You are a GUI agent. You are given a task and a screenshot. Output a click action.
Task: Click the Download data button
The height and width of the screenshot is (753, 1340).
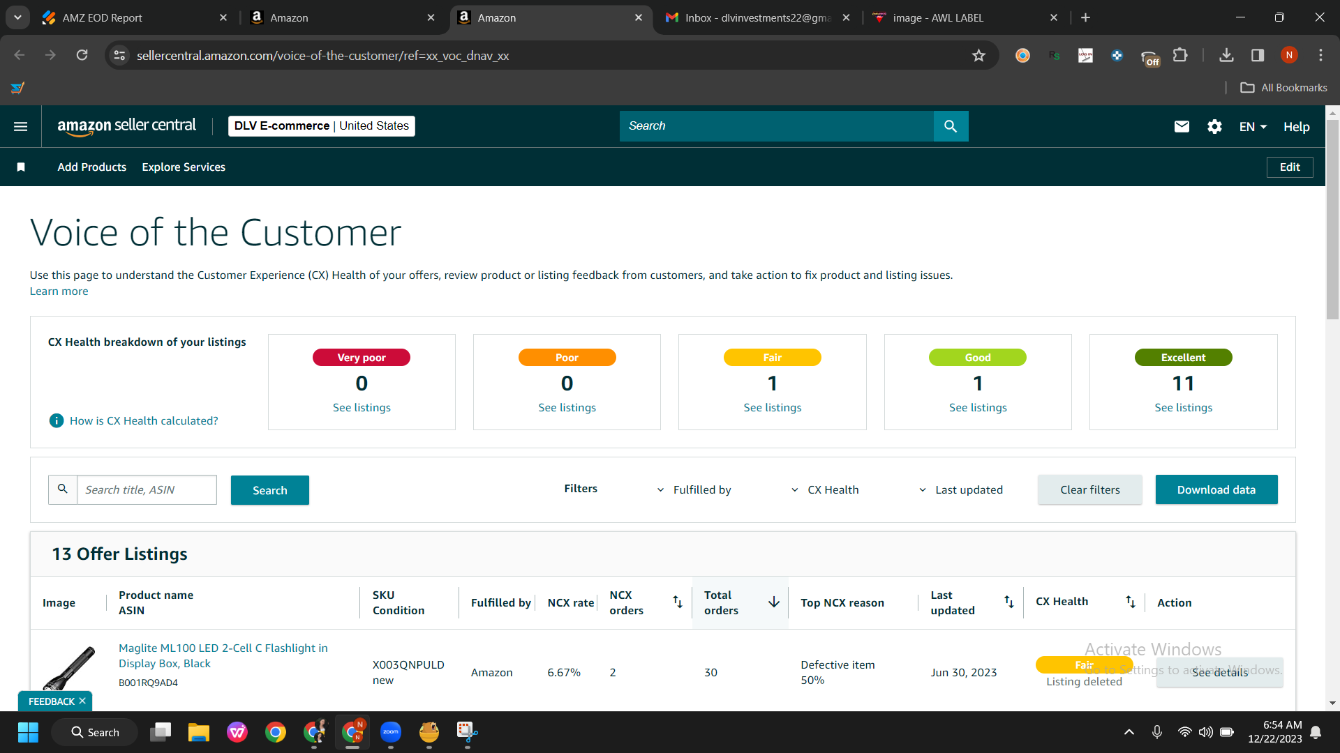click(1216, 489)
